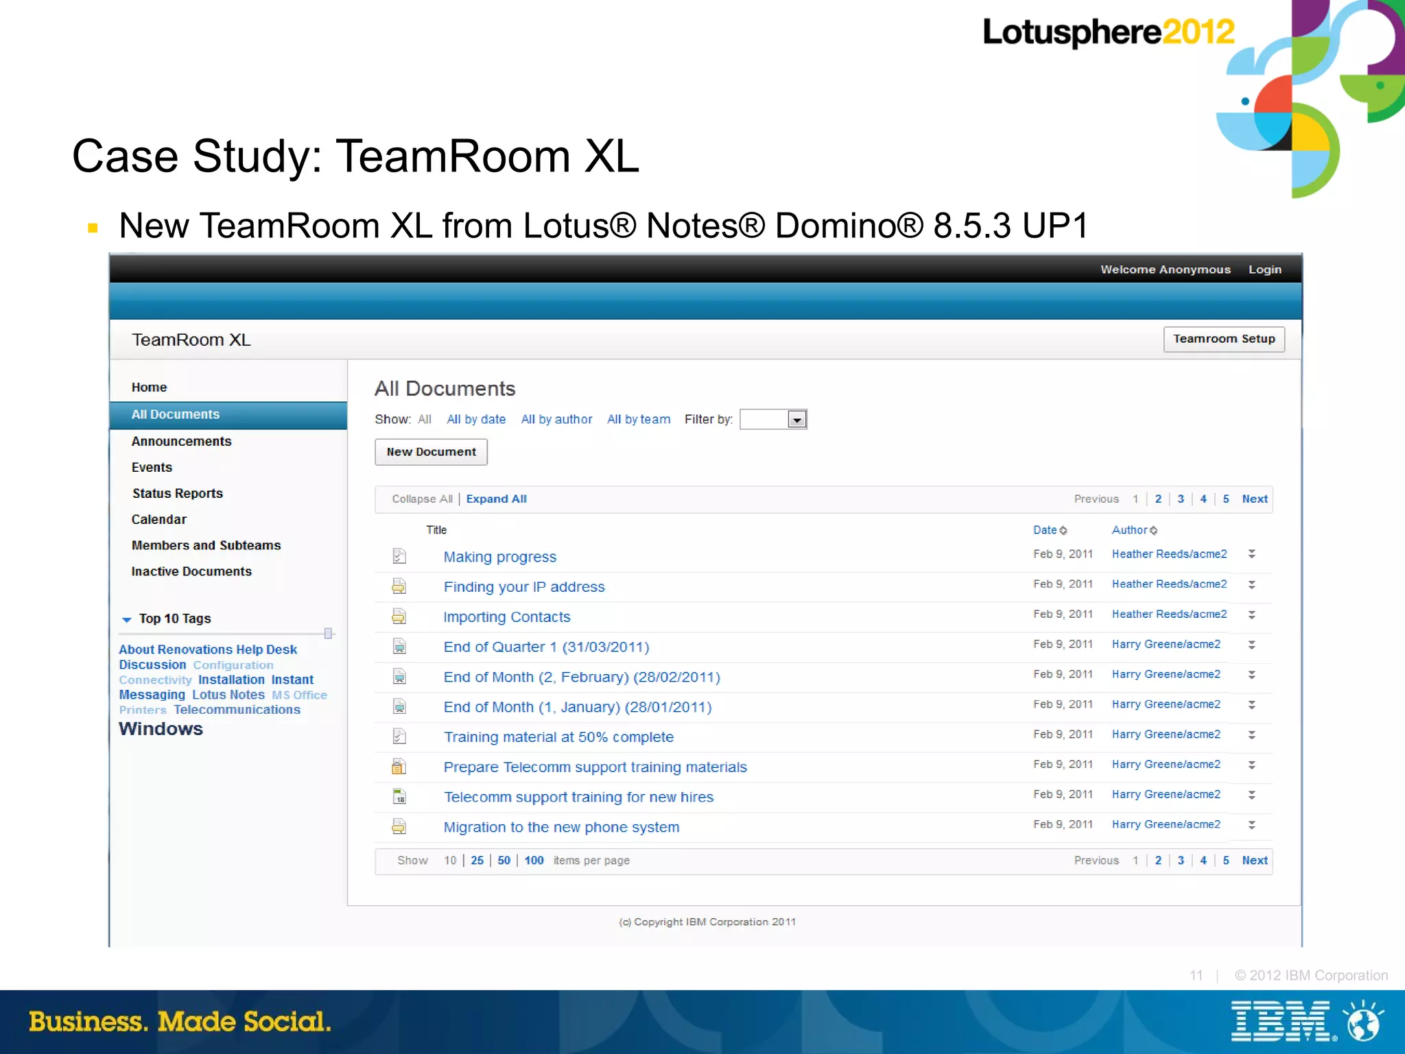Click the Login link

tap(1265, 270)
